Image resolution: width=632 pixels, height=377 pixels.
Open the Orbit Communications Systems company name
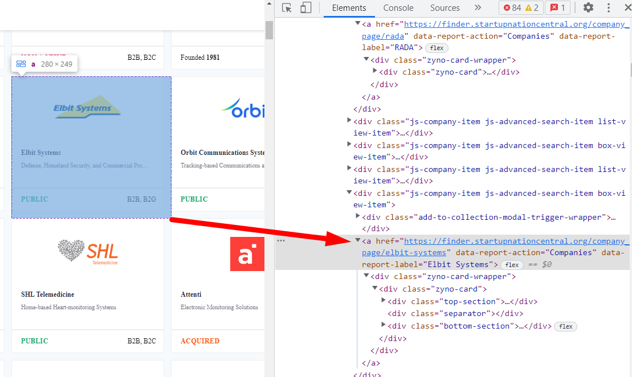pos(222,153)
